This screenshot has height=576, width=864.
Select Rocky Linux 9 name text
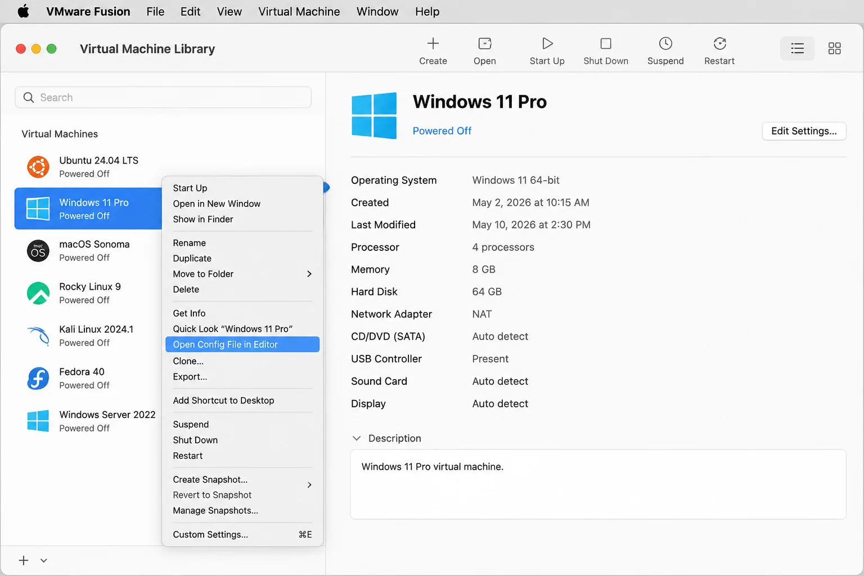coord(90,286)
